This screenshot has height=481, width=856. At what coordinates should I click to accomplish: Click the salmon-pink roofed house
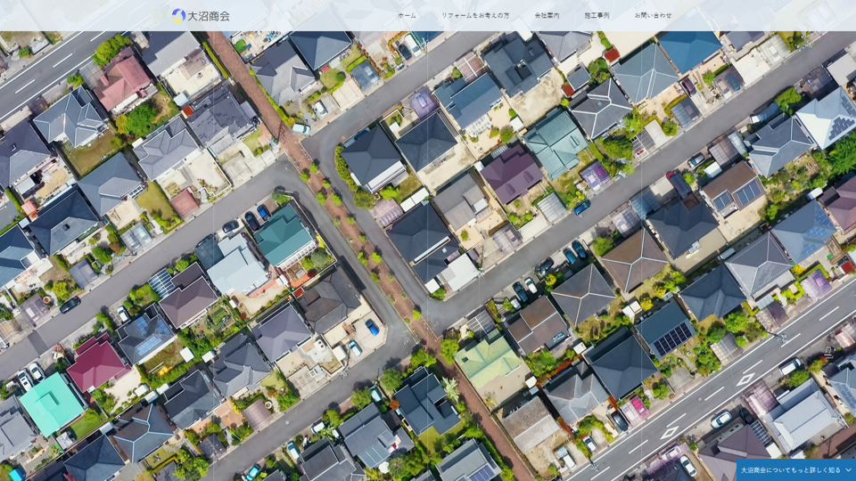pos(123,80)
